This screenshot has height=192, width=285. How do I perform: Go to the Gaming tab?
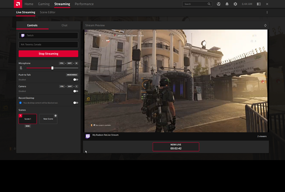click(x=44, y=4)
